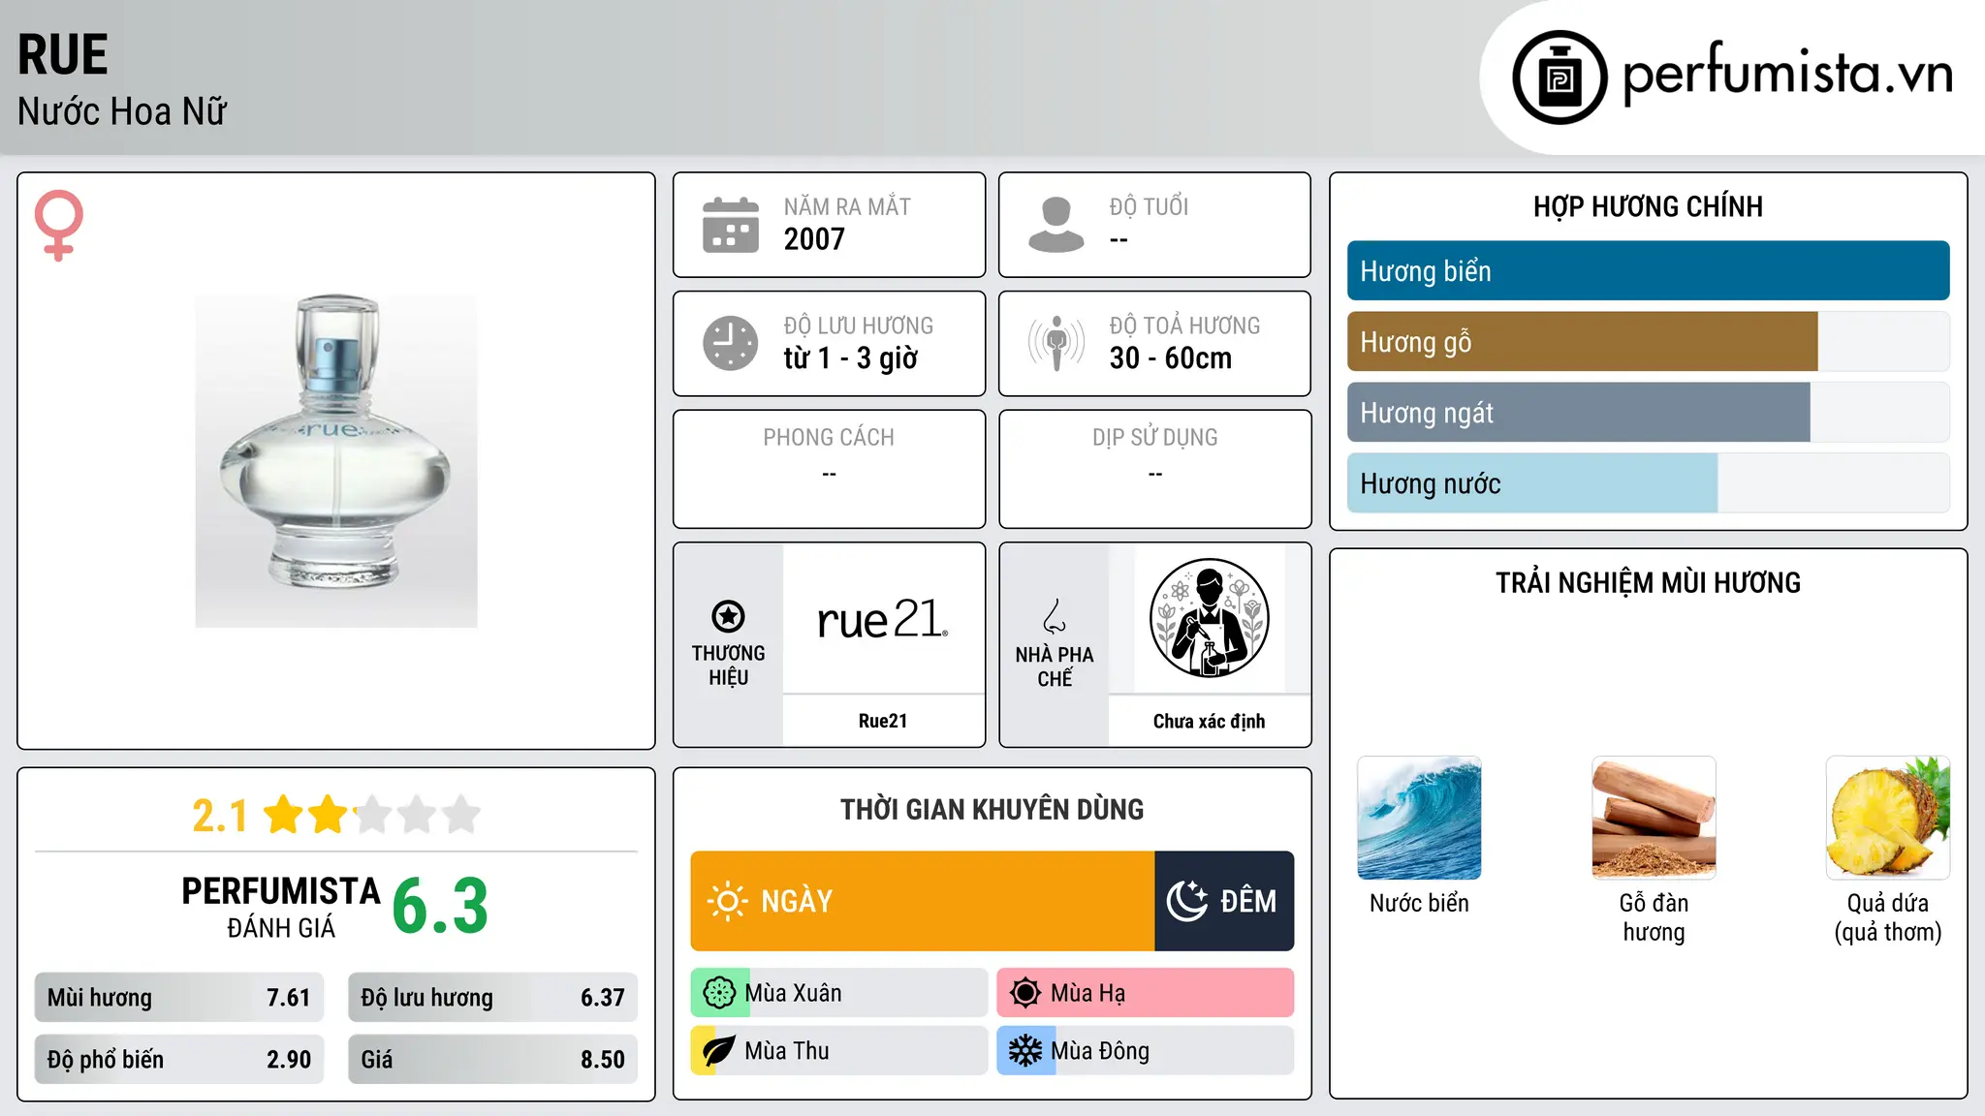
Task: Click the orange Ngày daytime bar
Action: pyautogui.click(x=923, y=901)
